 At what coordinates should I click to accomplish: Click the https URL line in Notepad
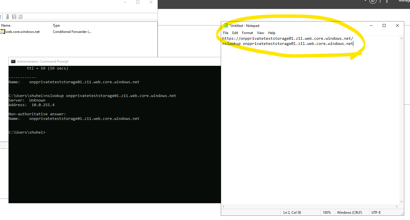[287, 38]
